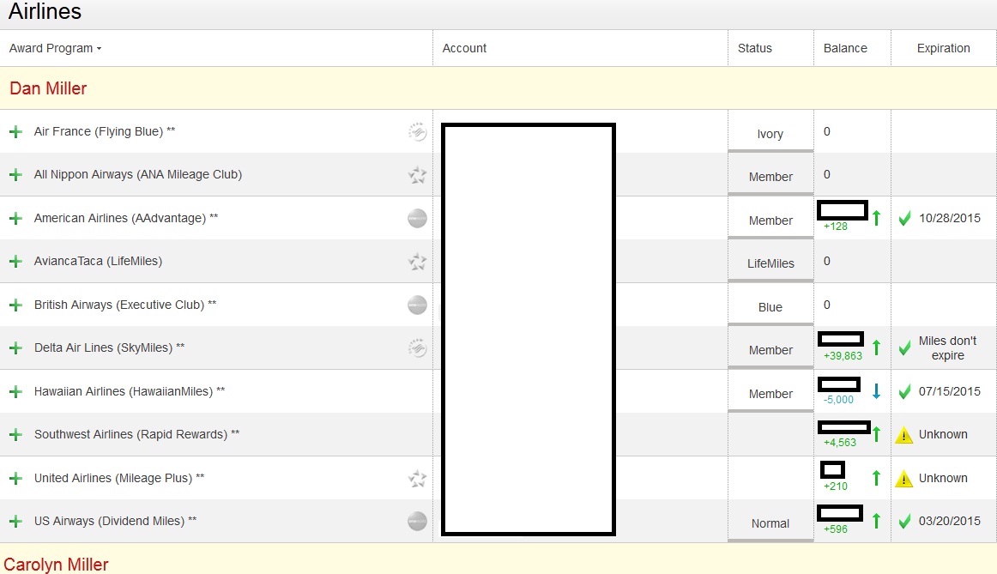This screenshot has height=574, width=997.
Task: Click oneworld alliance icon beside American Airlines
Action: point(417,219)
